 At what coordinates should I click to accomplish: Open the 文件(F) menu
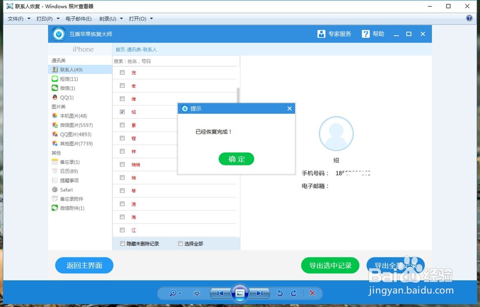pyautogui.click(x=15, y=18)
